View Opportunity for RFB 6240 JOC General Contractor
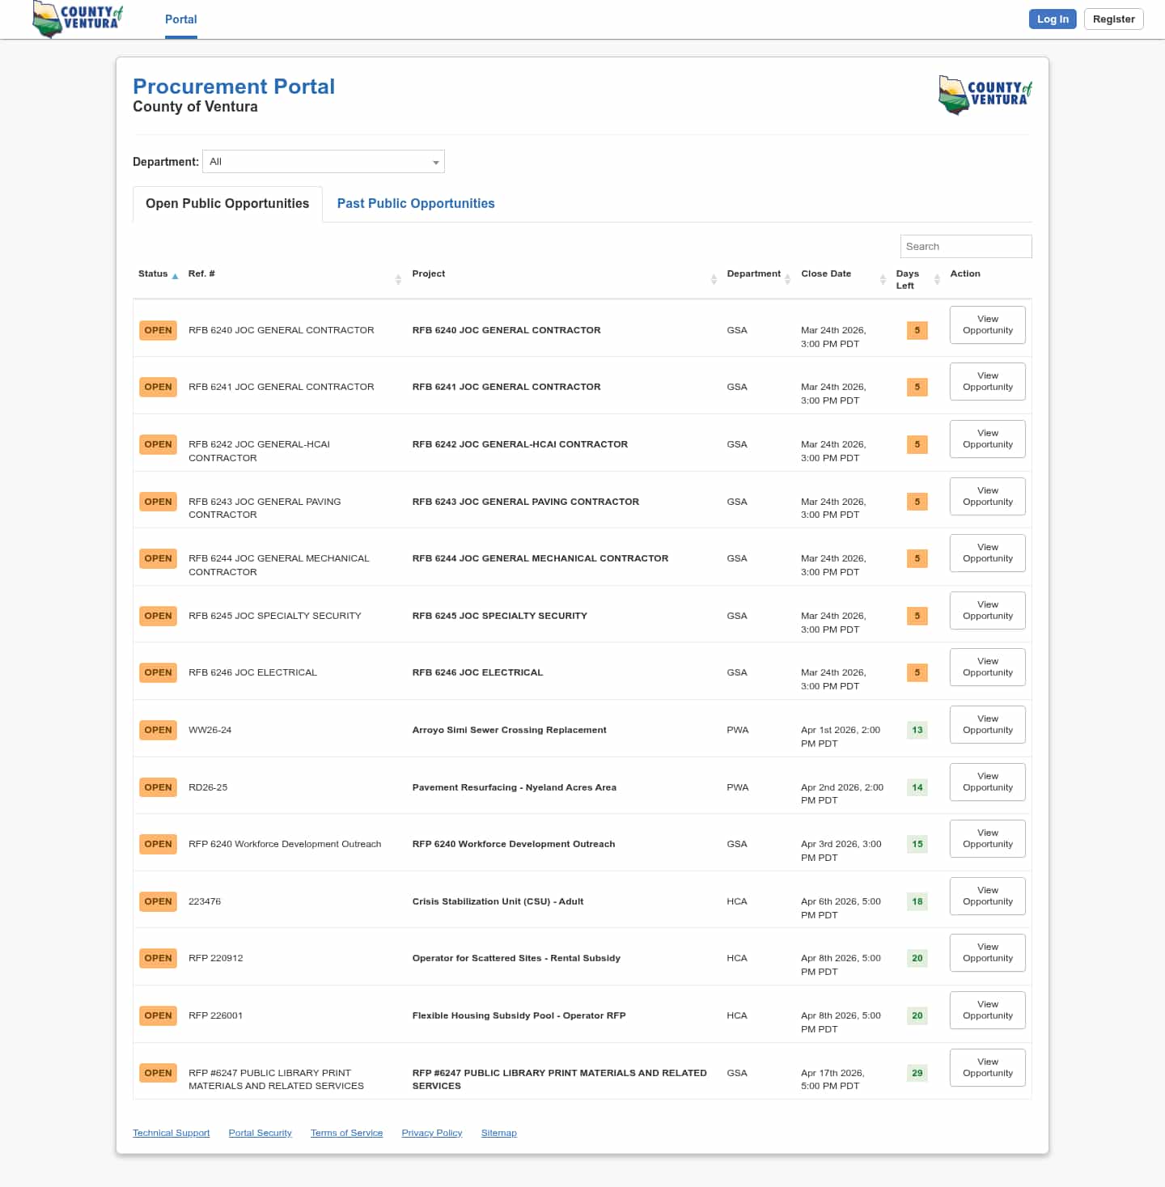The height and width of the screenshot is (1187, 1165). pyautogui.click(x=988, y=324)
